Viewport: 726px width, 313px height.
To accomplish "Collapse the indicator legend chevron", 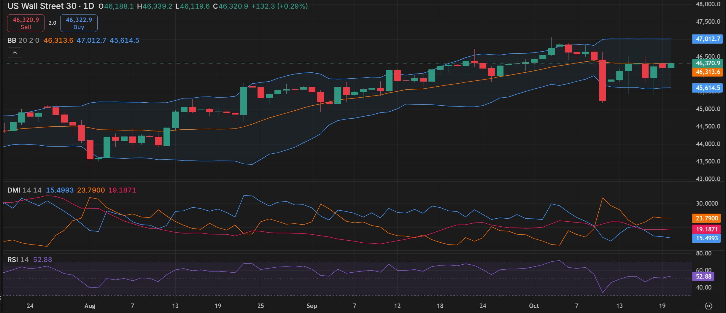I will point(15,53).
